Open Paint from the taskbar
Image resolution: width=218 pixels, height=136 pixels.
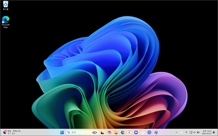point(156,132)
